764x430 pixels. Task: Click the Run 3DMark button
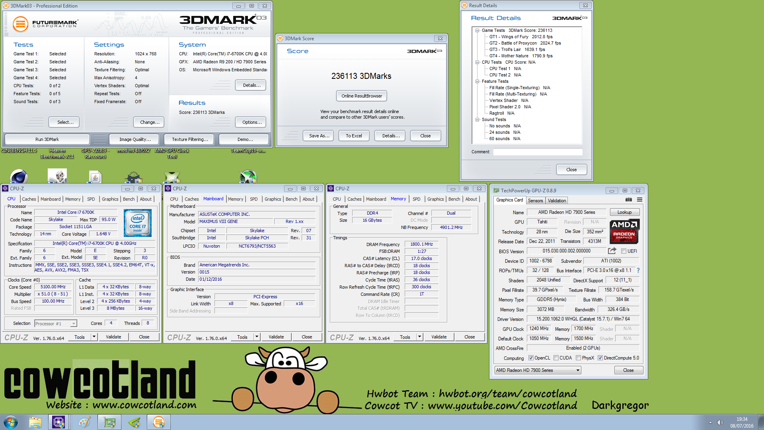[x=47, y=139]
